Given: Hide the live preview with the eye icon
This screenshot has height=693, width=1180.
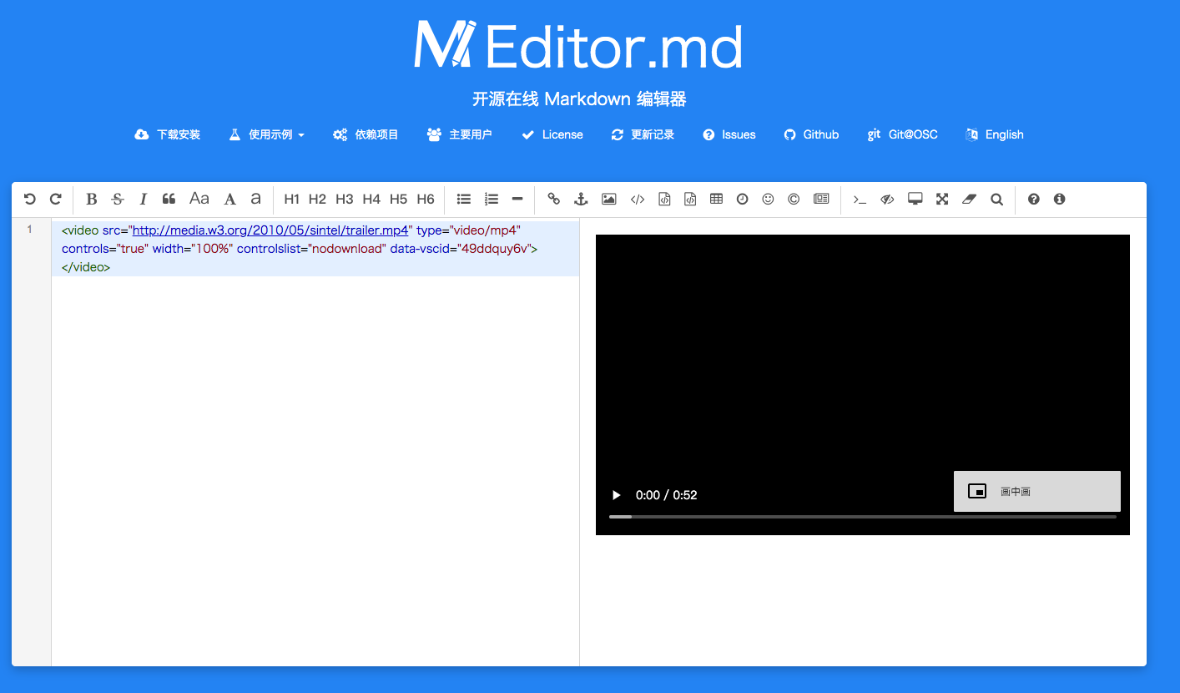Looking at the screenshot, I should click(x=886, y=199).
